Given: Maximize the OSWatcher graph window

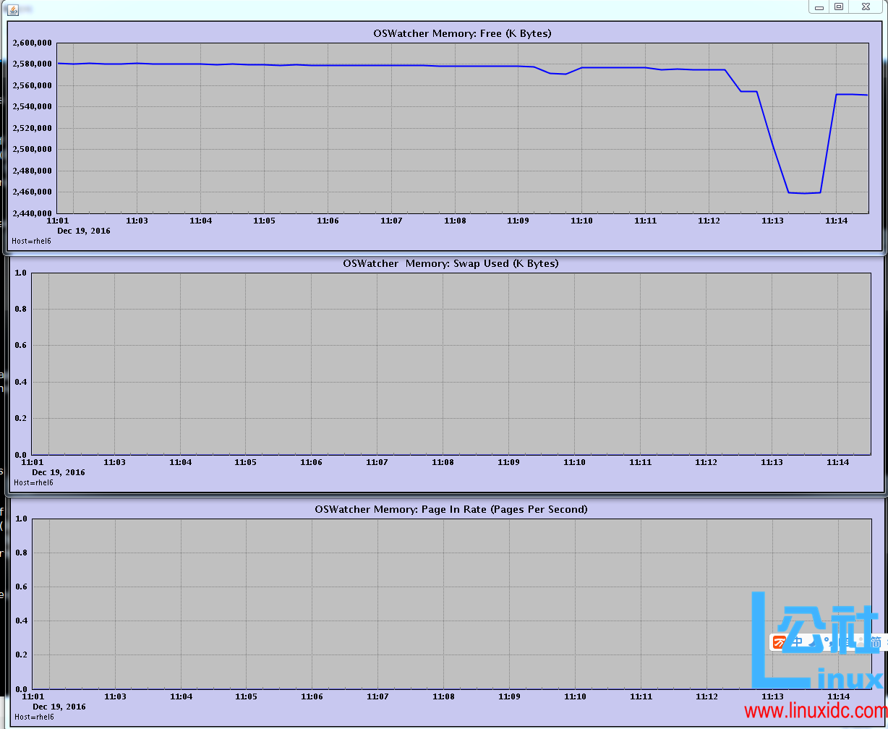Looking at the screenshot, I should click(x=839, y=7).
